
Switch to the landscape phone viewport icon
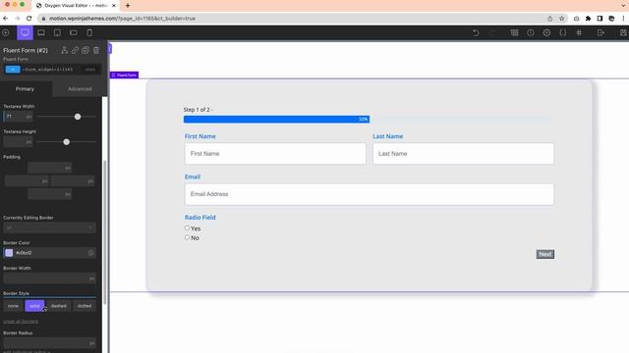point(74,32)
